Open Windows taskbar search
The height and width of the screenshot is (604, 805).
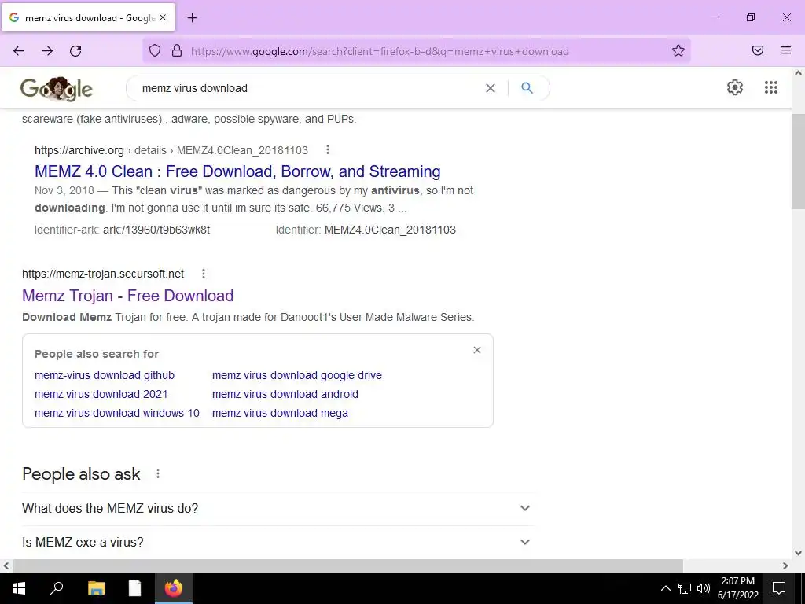[57, 588]
